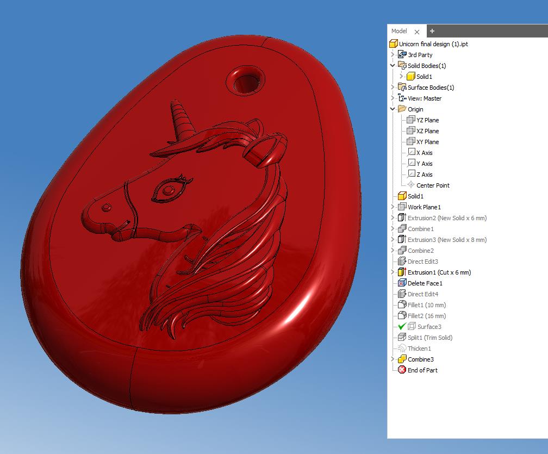Click the 3rd Party icon

(x=402, y=54)
